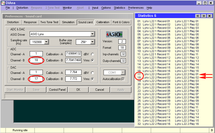Click the DAC Calibration - B field
Viewport: 215px width, 133px height.
pyautogui.click(x=73, y=79)
